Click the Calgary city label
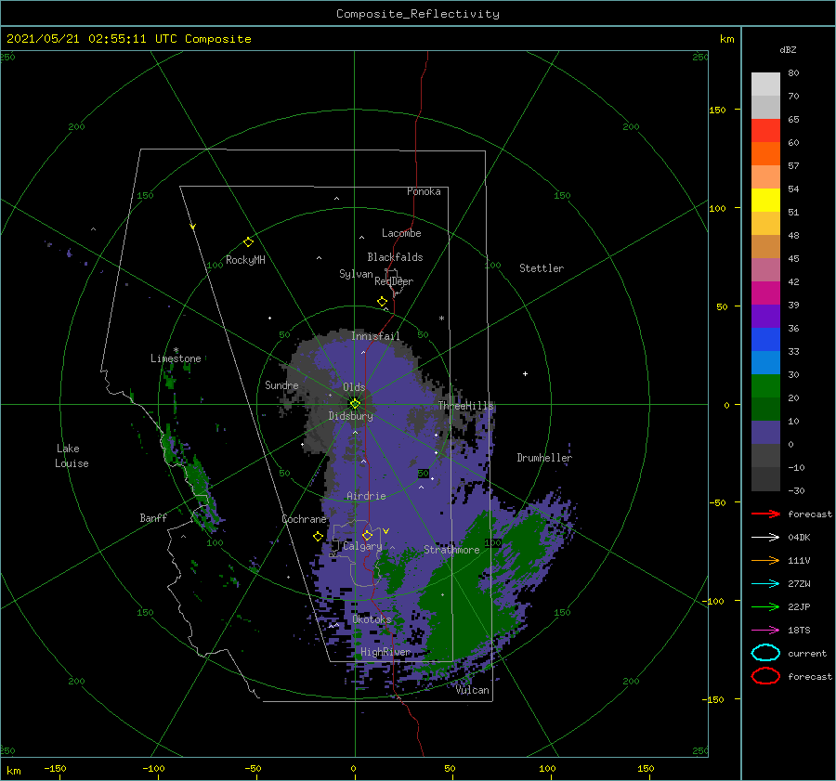 (x=362, y=546)
